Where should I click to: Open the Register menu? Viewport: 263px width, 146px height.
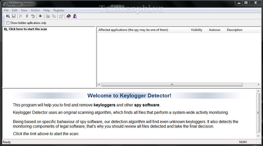coord(59,10)
